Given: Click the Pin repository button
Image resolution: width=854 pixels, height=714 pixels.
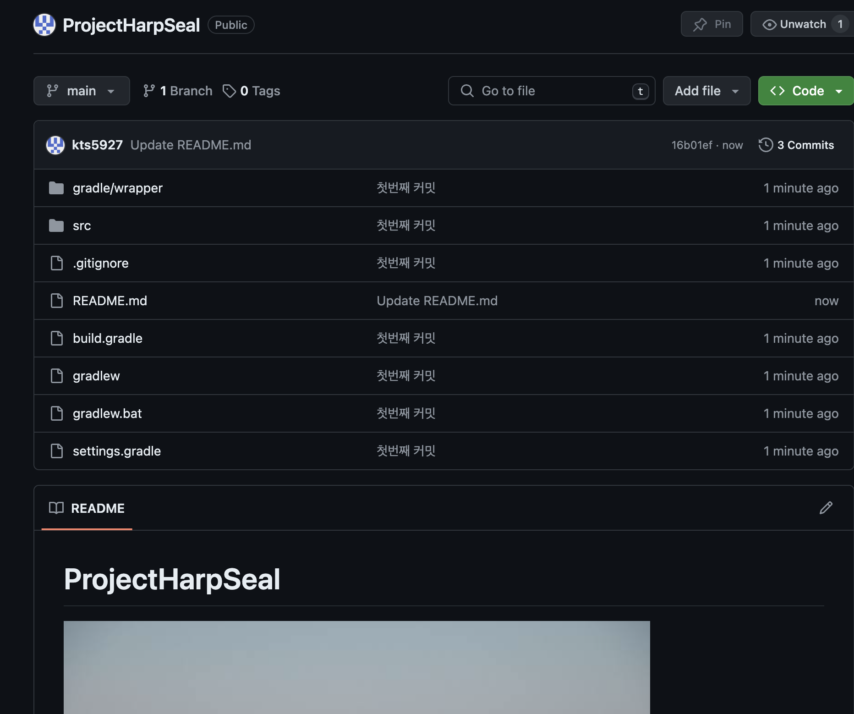Looking at the screenshot, I should [712, 24].
